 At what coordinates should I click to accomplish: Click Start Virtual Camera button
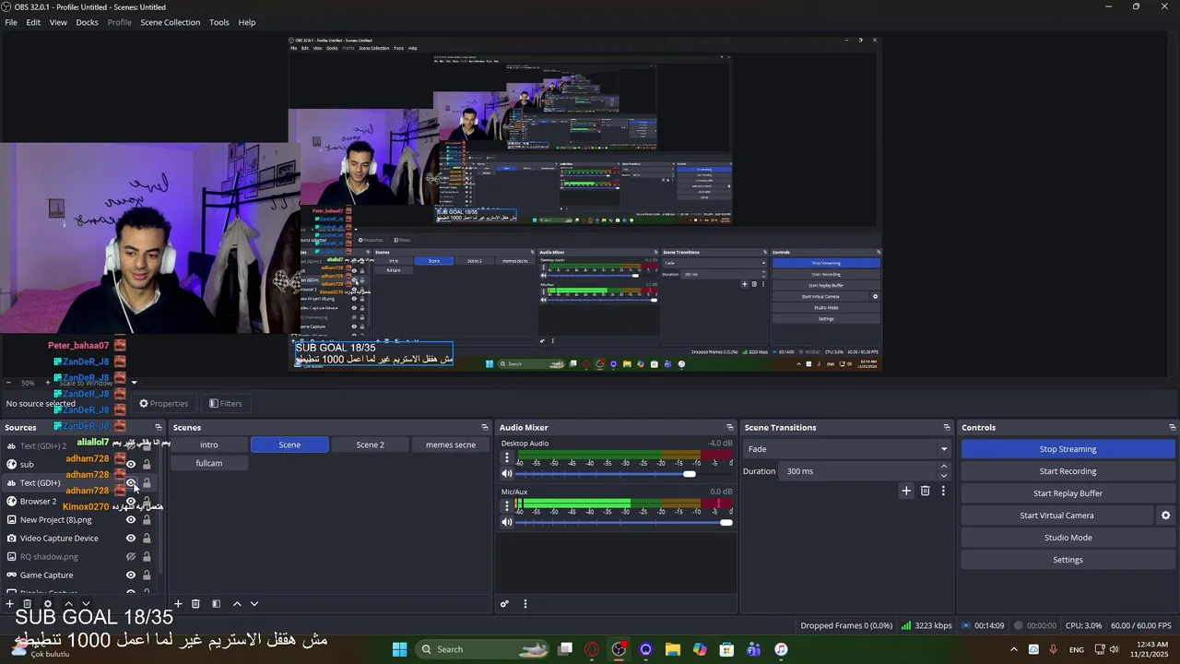1056,516
